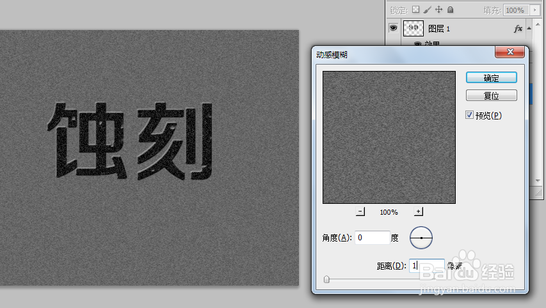Open the fill percentage dropdown arrow
The height and width of the screenshot is (308, 546).
click(535, 10)
